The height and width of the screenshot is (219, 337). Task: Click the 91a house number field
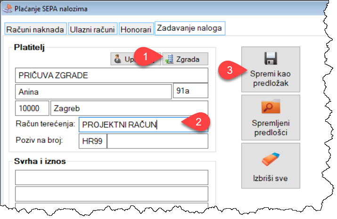[x=190, y=91]
